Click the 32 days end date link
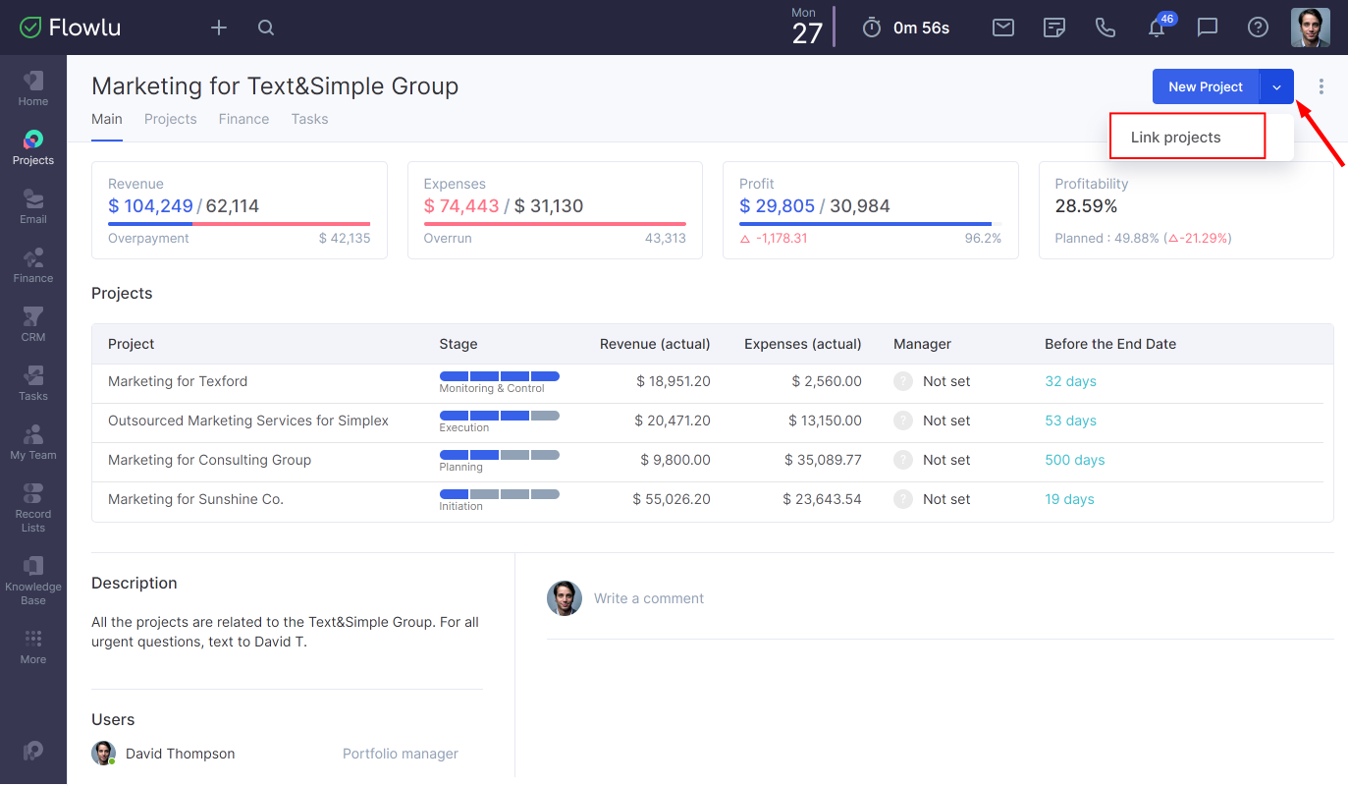This screenshot has height=786, width=1348. (x=1070, y=381)
